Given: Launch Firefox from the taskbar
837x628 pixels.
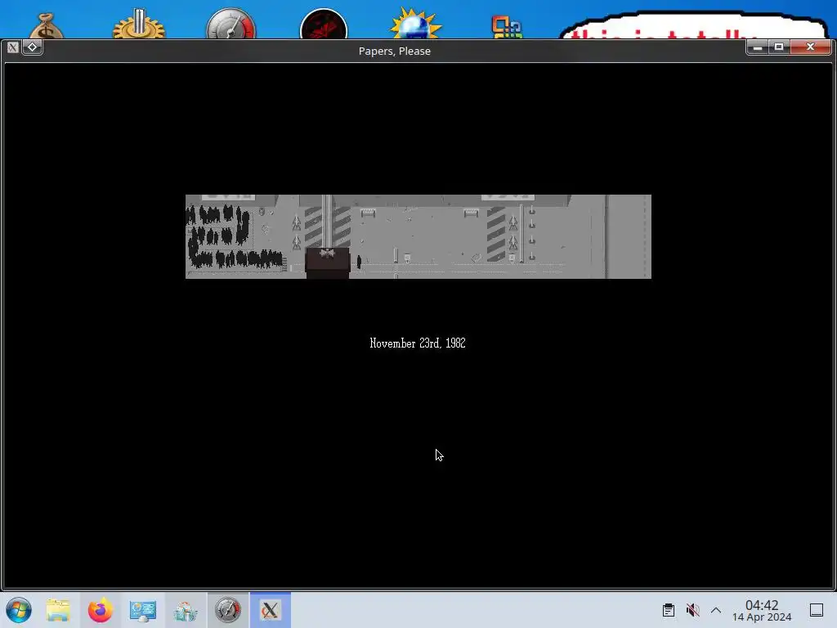Looking at the screenshot, I should (x=101, y=610).
